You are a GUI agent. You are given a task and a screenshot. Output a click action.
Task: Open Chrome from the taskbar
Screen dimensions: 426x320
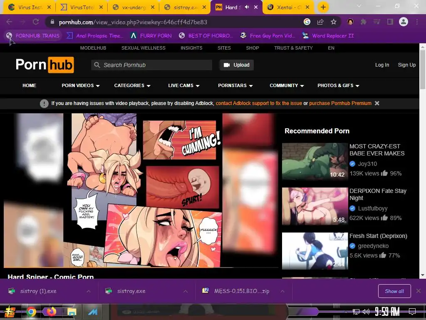click(x=31, y=312)
